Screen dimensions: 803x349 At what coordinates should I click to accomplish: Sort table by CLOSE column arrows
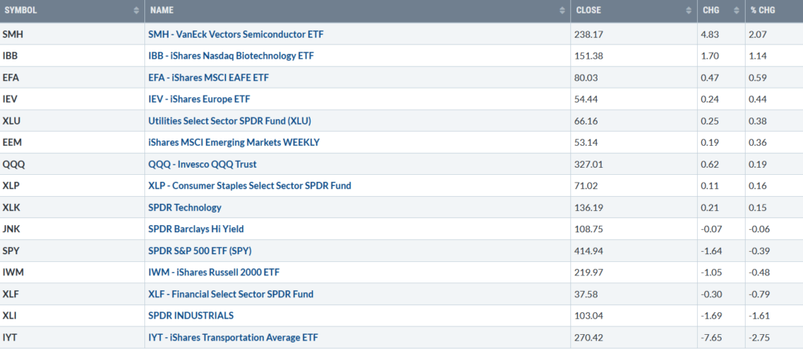[689, 10]
